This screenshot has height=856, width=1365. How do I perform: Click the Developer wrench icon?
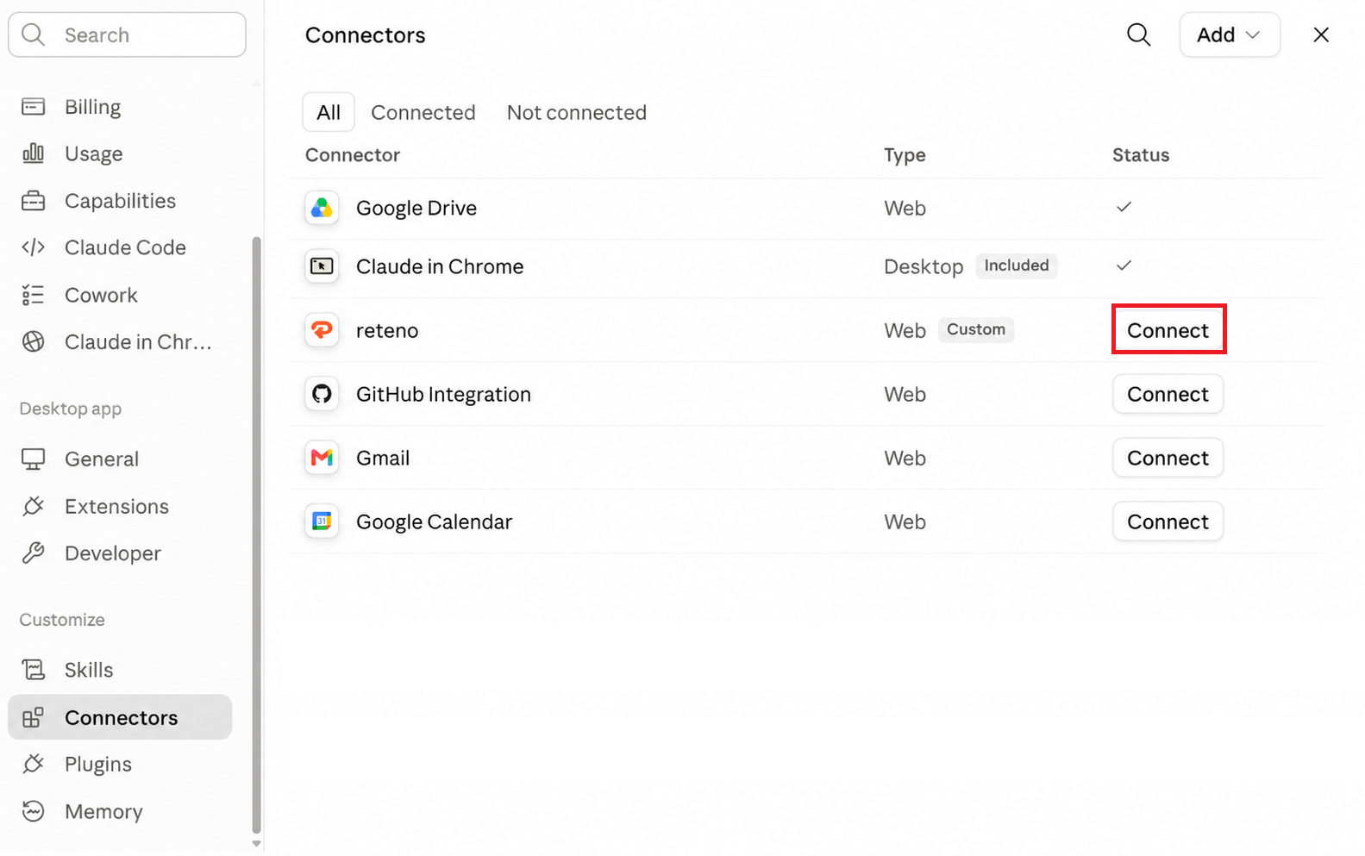click(x=33, y=553)
